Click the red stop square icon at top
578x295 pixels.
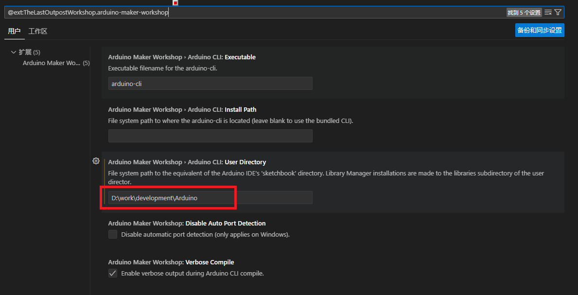(175, 2)
